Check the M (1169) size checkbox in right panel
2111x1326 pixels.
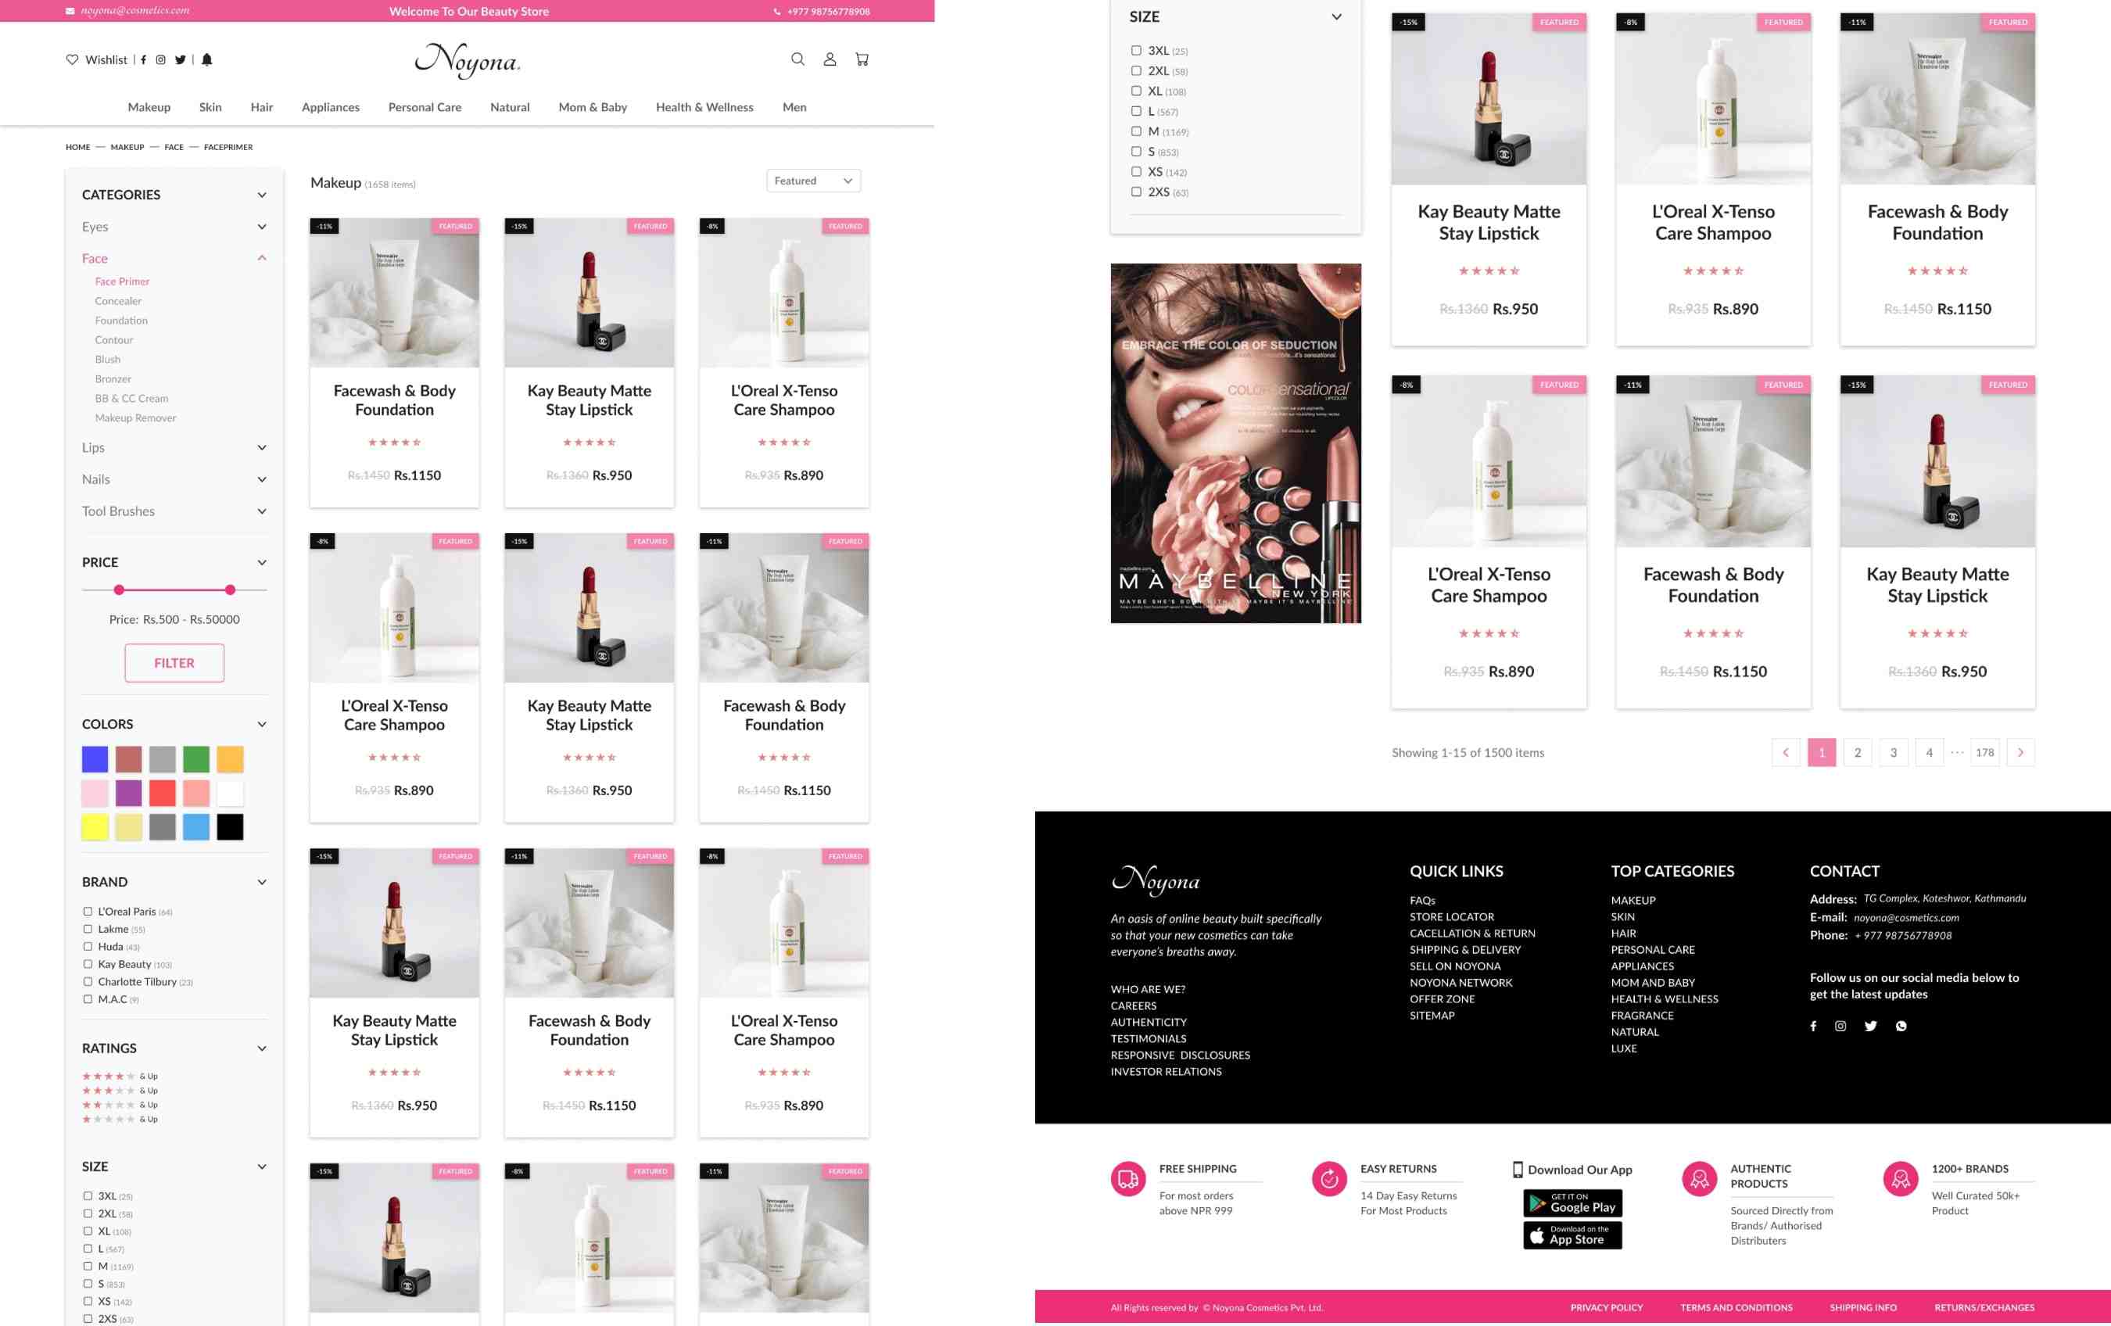(1136, 131)
